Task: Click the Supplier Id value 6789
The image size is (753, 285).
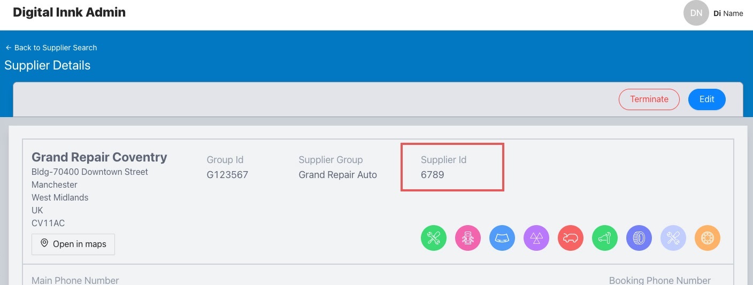Action: [x=433, y=174]
